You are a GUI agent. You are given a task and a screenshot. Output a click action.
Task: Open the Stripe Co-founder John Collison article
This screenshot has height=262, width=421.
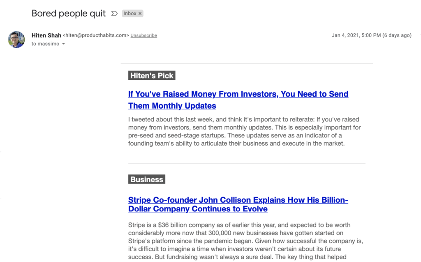pos(238,204)
